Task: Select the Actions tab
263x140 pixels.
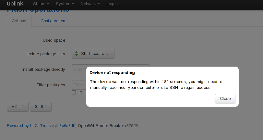Action: pos(19,21)
